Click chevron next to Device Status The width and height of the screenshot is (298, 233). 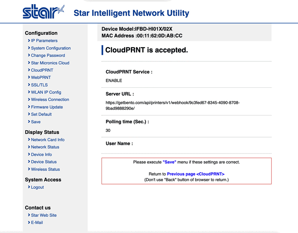tap(29, 161)
